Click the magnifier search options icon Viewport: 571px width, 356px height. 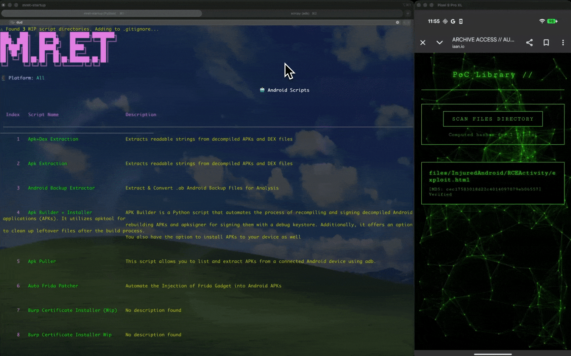(x=13, y=22)
